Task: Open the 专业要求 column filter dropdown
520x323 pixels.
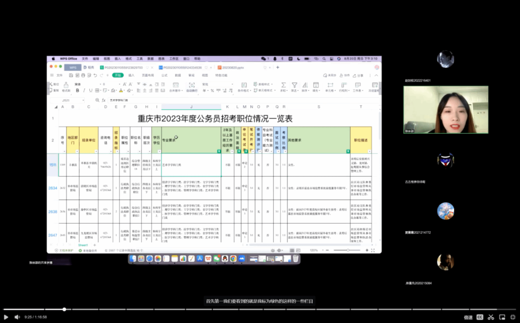Action: pyautogui.click(x=219, y=151)
